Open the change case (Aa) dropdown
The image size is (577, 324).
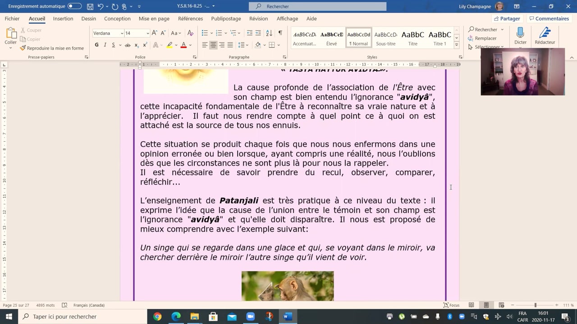176,33
